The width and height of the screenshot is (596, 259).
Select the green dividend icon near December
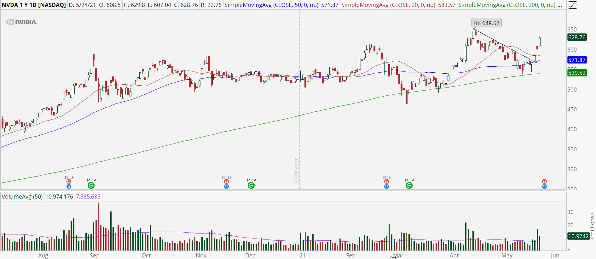[251, 185]
